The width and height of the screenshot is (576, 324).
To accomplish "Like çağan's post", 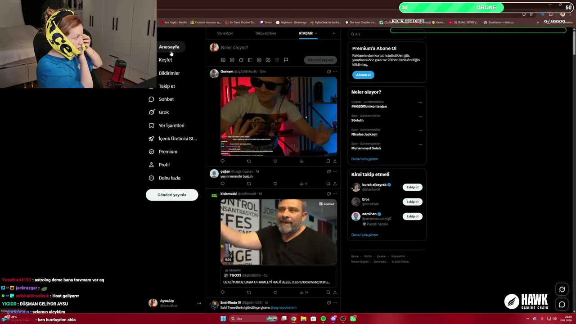I will [x=275, y=184].
